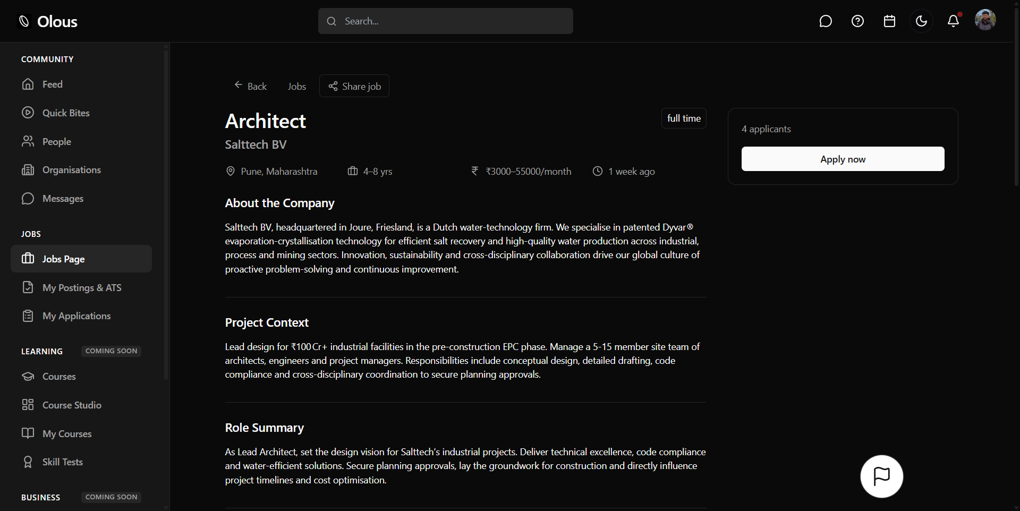
Task: Click the Messages bubble icon in sidebar
Action: 28,199
